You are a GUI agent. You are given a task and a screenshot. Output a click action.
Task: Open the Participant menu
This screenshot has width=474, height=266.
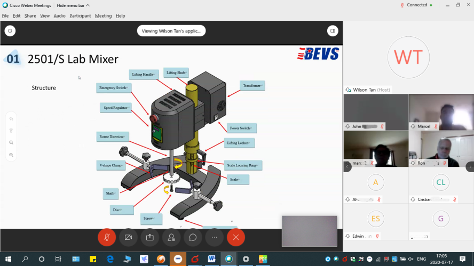pyautogui.click(x=80, y=15)
